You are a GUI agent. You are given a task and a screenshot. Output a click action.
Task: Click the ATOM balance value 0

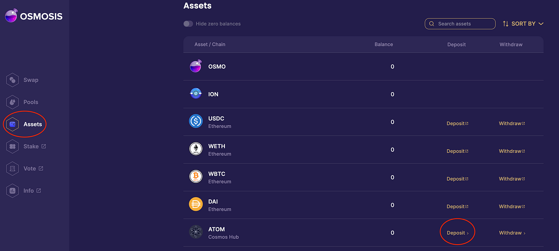392,233
